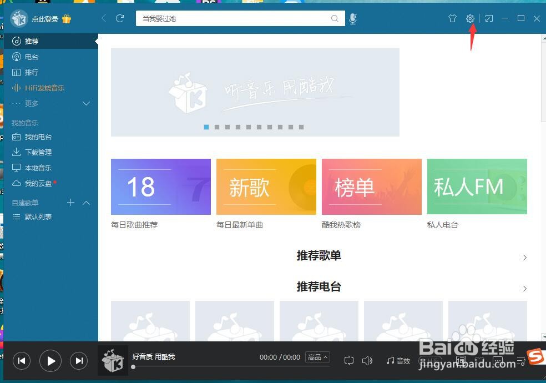Open 排行 rankings in the sidebar

51,72
